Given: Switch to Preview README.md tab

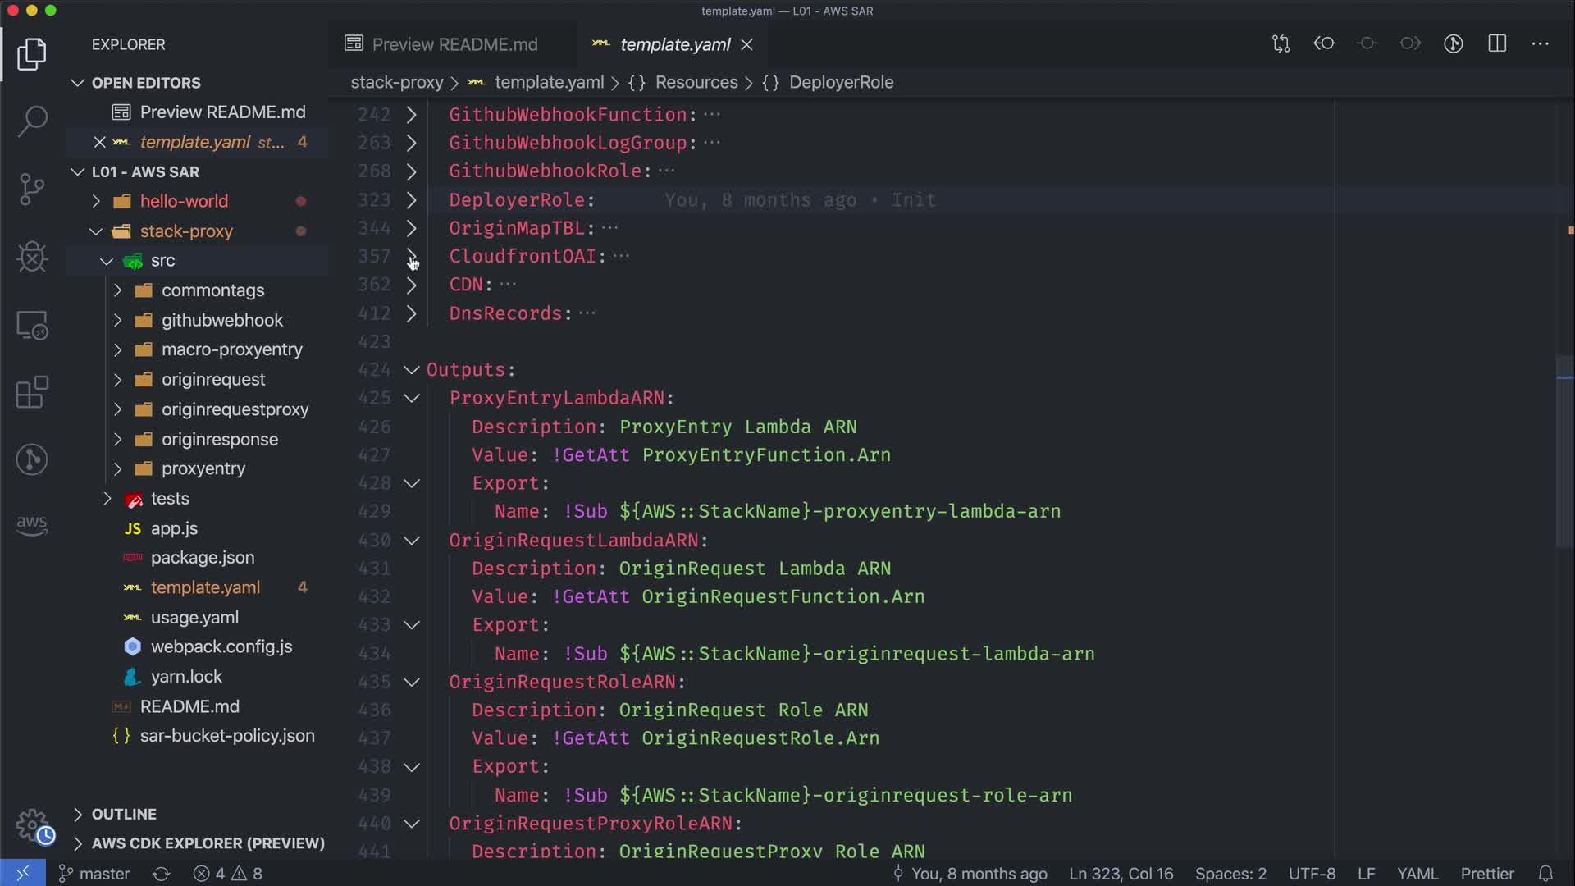Looking at the screenshot, I should [x=454, y=44].
